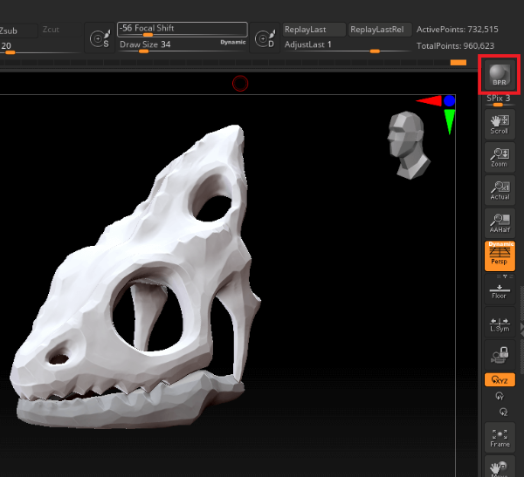Viewport: 524px width, 477px height.
Task: Click the camera view head gizmo
Action: [x=408, y=145]
